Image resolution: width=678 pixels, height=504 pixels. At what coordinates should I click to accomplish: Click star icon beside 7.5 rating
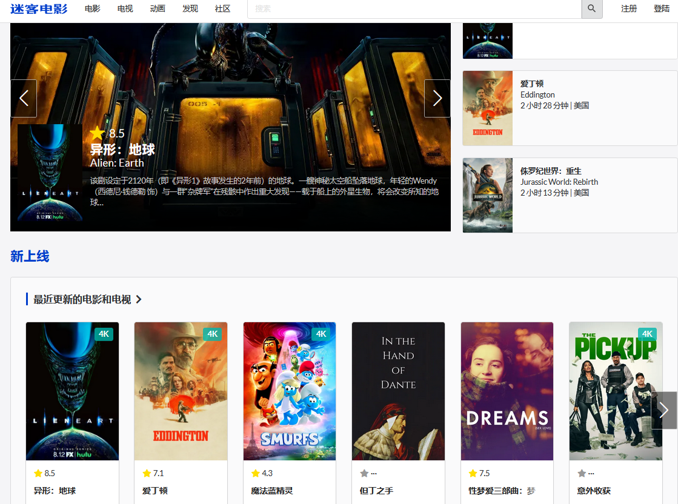click(473, 473)
